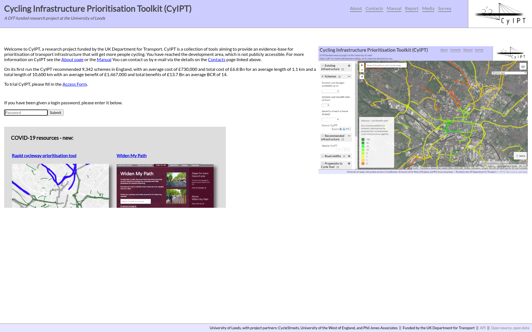Open the About page from header navigation

click(x=356, y=9)
